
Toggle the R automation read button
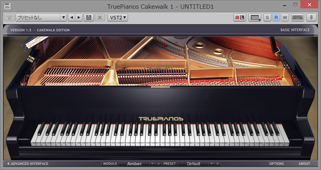click(276, 17)
